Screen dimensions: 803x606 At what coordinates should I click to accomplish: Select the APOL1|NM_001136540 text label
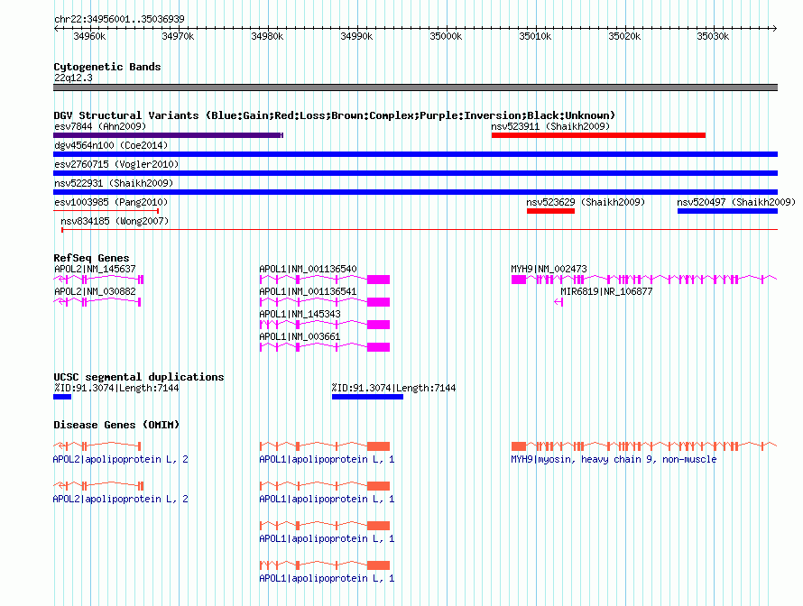[x=309, y=269]
